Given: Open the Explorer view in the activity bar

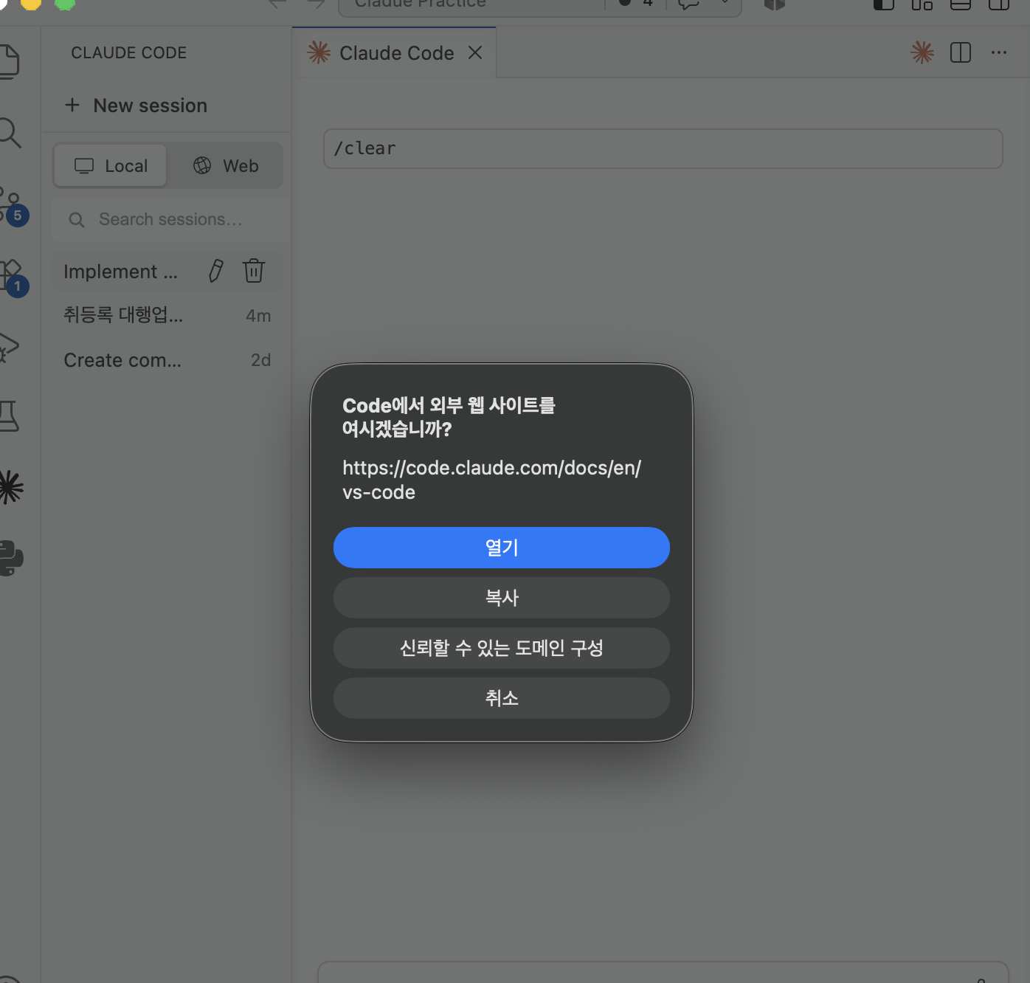Looking at the screenshot, I should [x=7, y=61].
